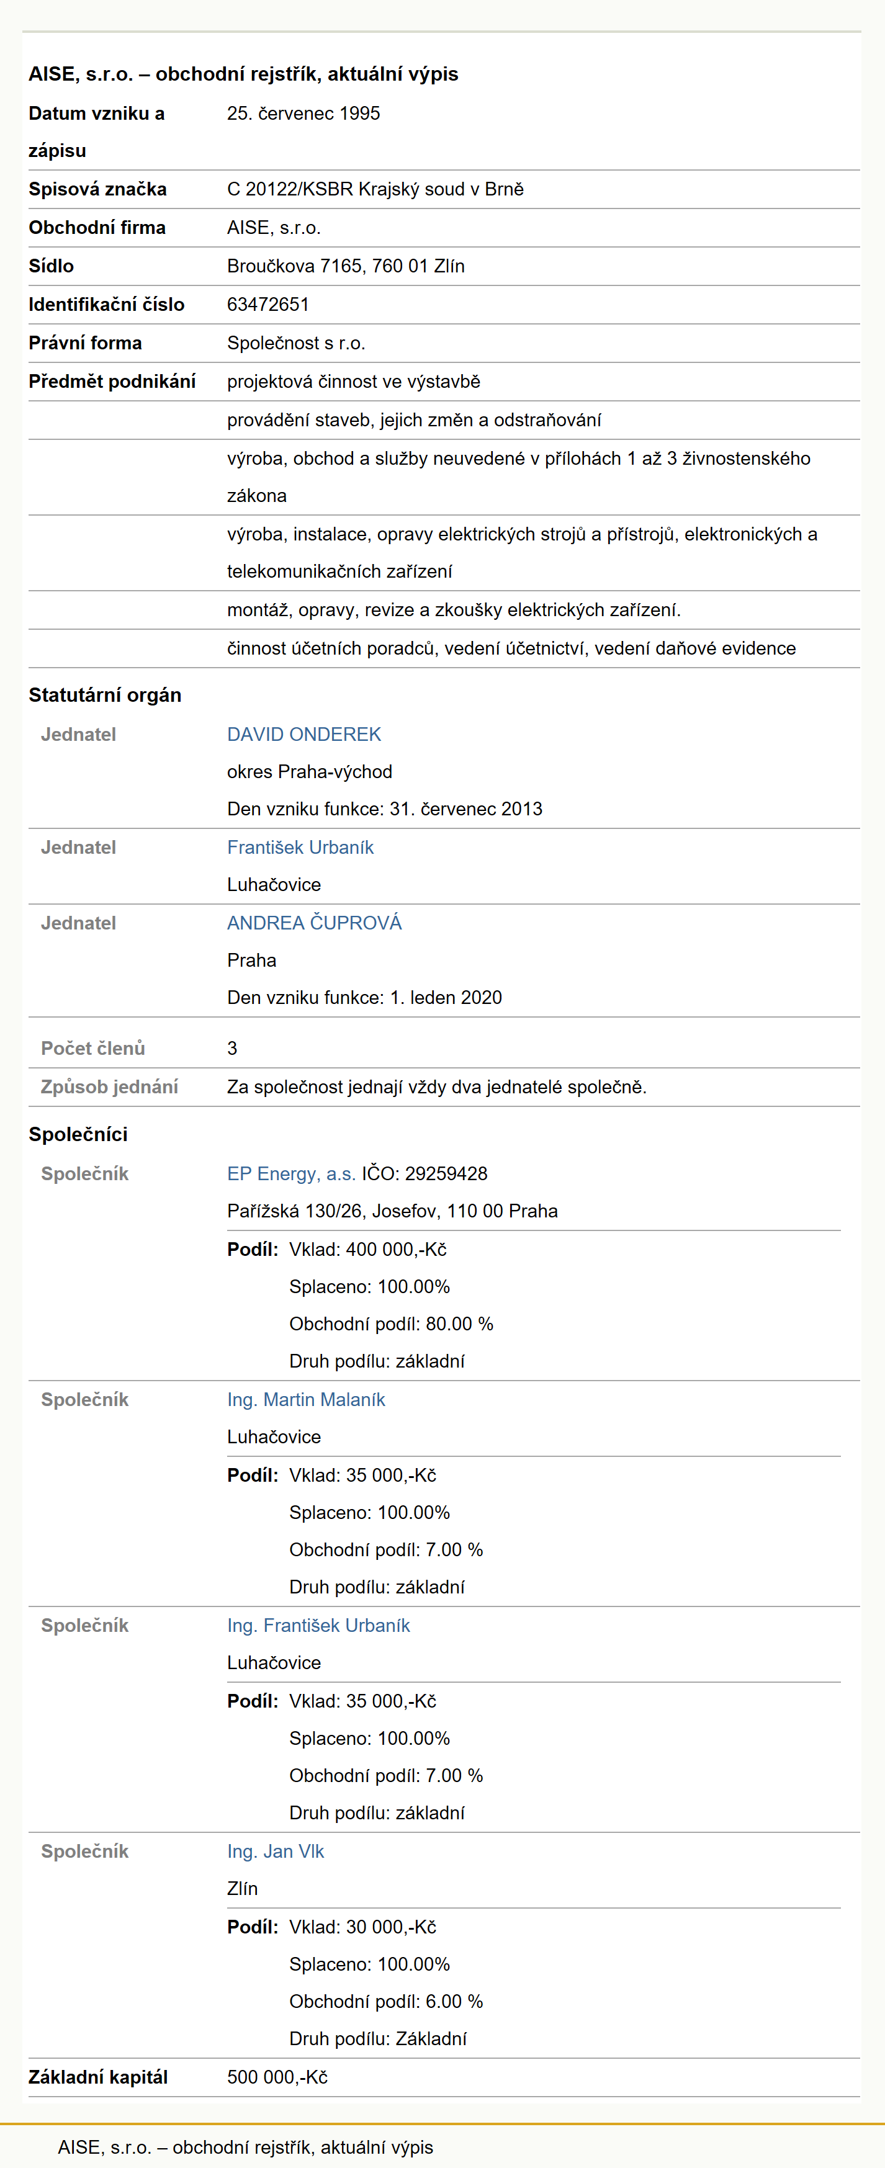Click the Počet členů value 3
The height and width of the screenshot is (2168, 885).
[x=232, y=1048]
